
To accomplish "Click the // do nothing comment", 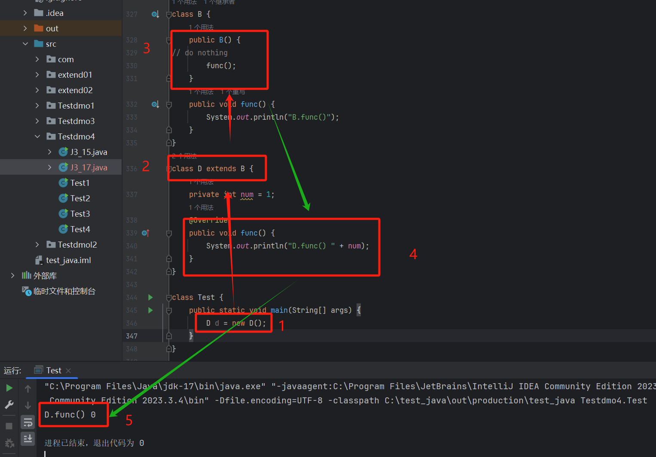I will point(200,53).
